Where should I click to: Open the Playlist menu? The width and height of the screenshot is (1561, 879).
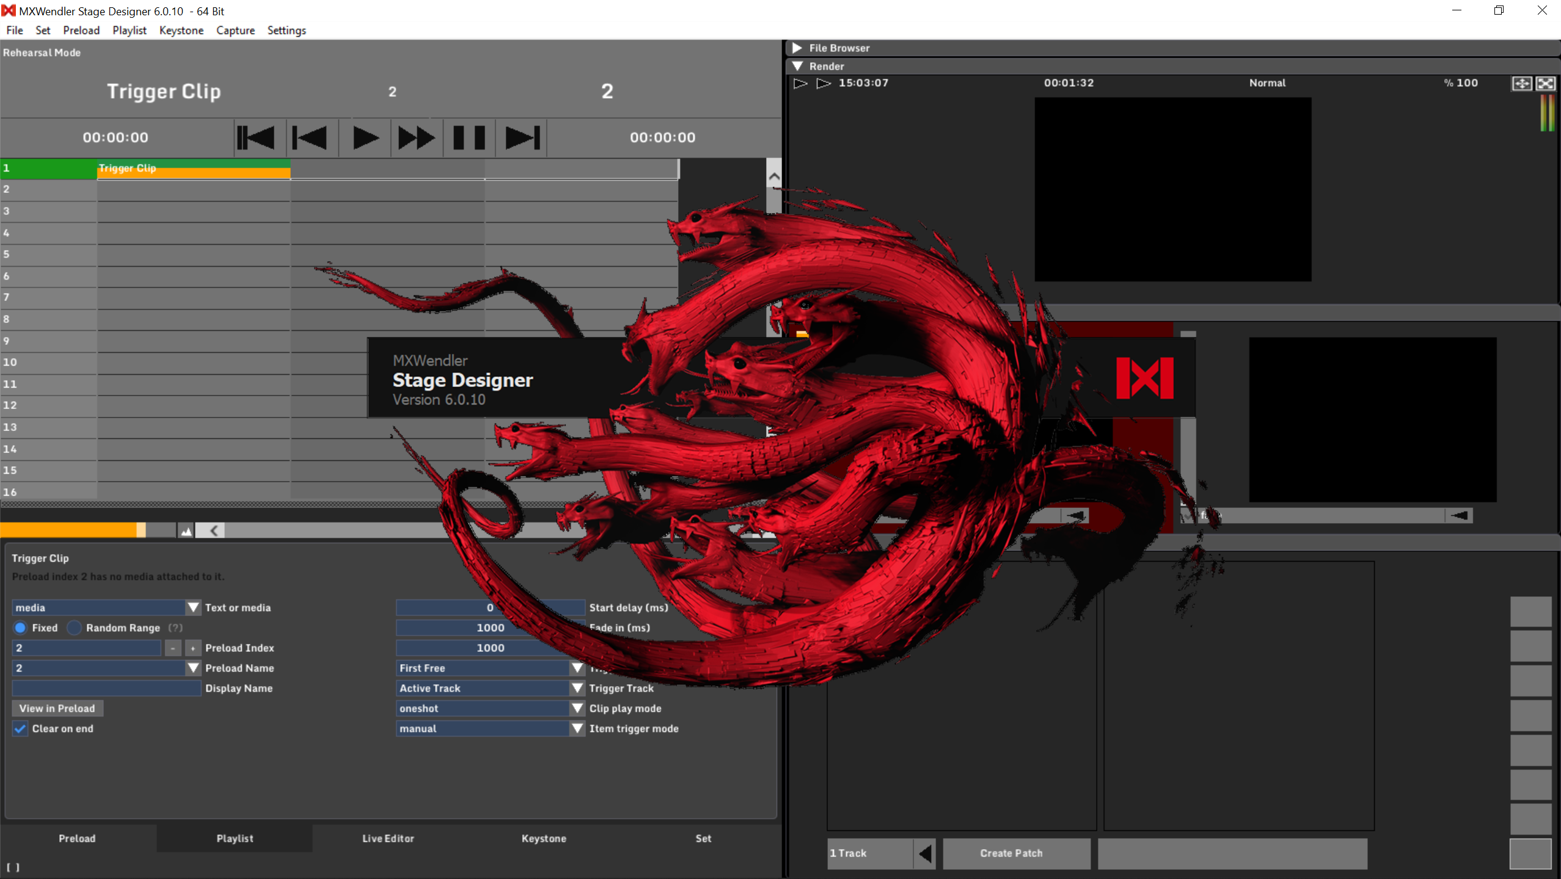click(x=130, y=30)
